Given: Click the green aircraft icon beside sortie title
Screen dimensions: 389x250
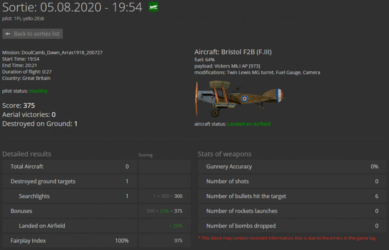Looking at the screenshot, I should coord(153,7).
